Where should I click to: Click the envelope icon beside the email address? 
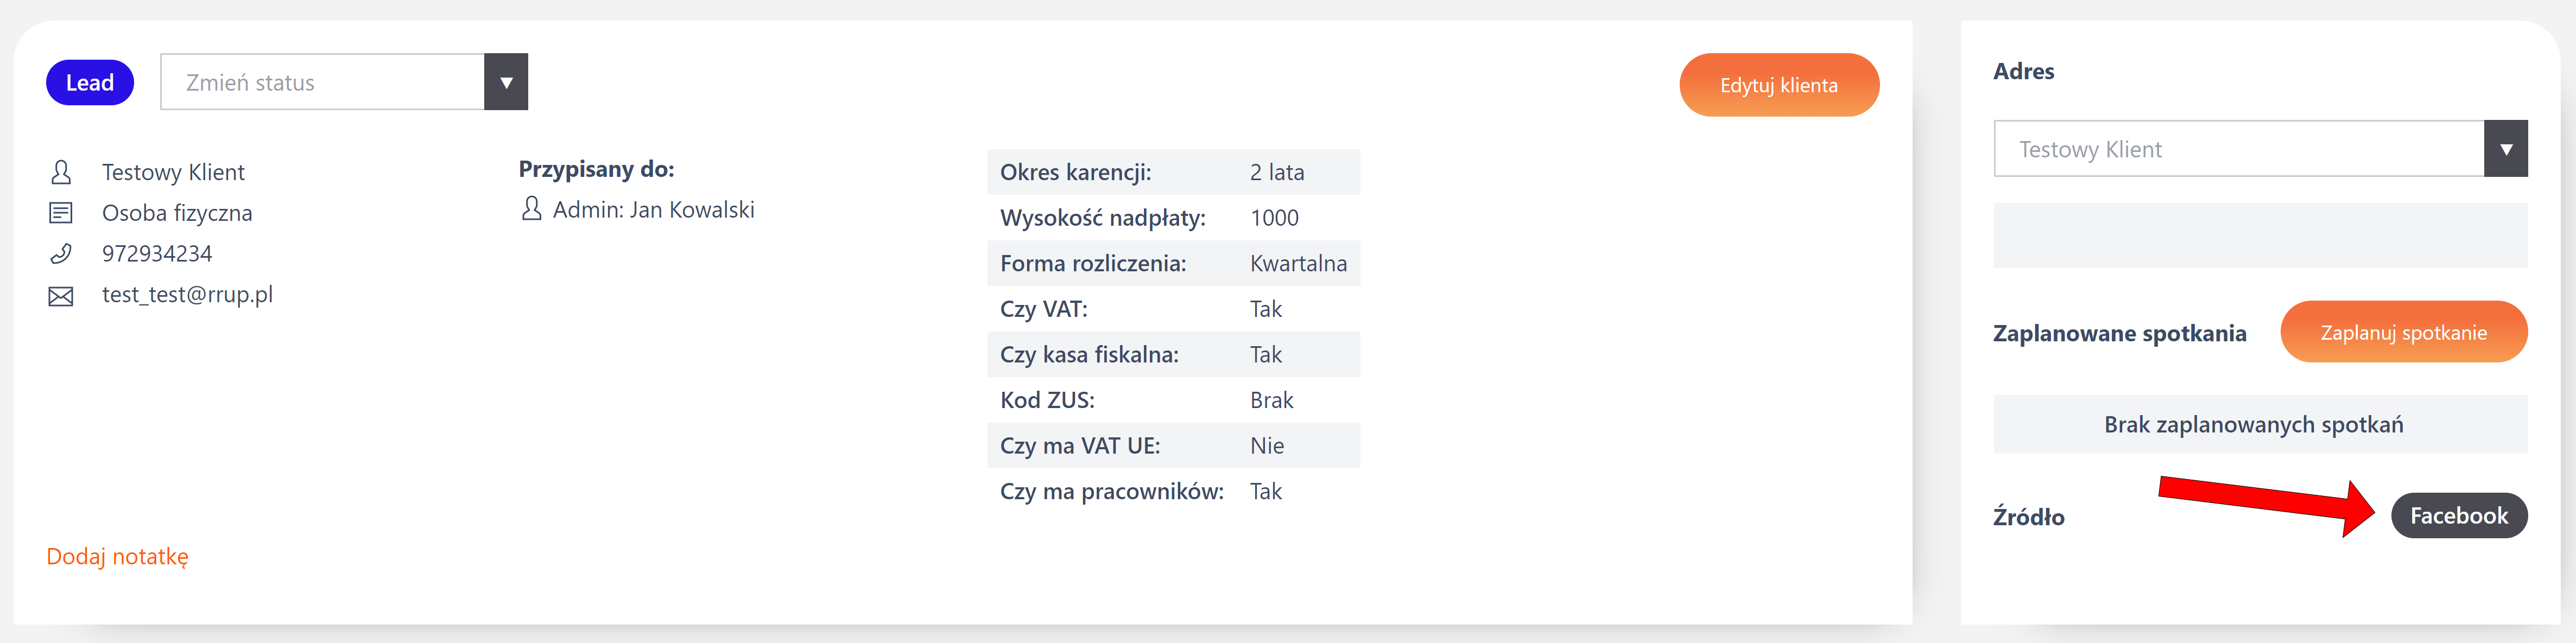(x=61, y=296)
